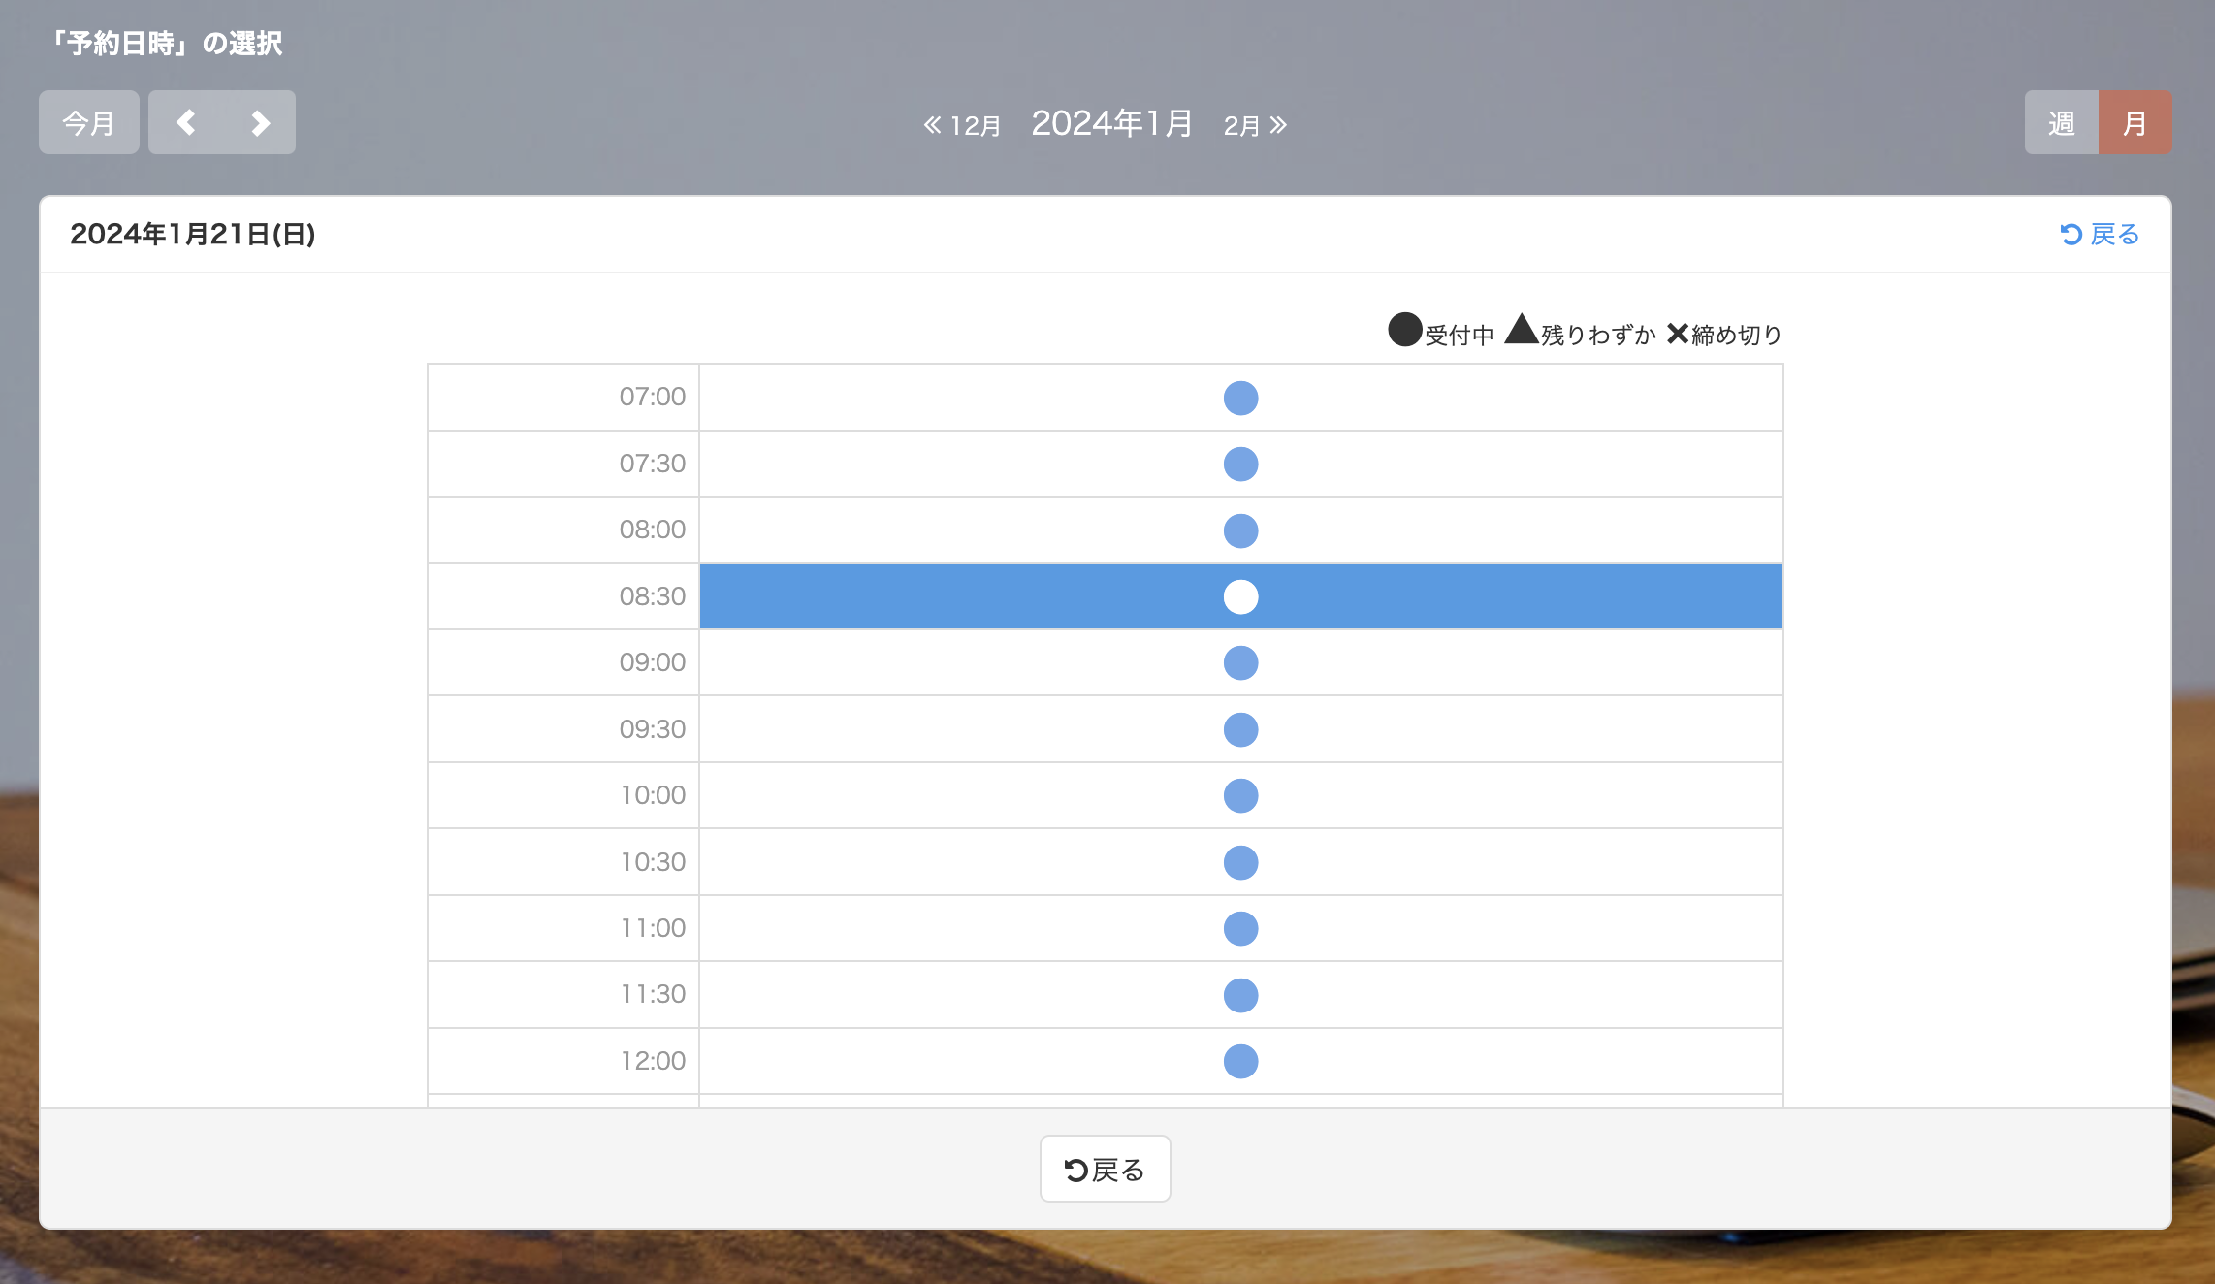The width and height of the screenshot is (2215, 1284).
Task: Select the 07:00 availability circle
Action: [x=1240, y=398]
